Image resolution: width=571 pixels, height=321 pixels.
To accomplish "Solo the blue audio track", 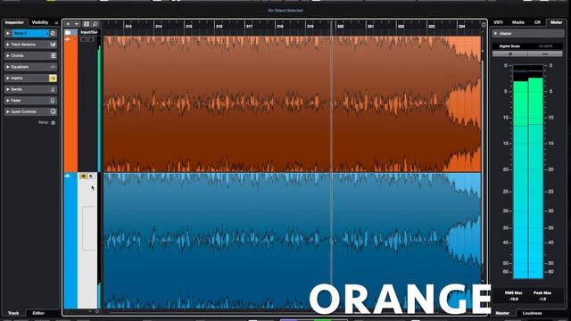I will pos(91,177).
